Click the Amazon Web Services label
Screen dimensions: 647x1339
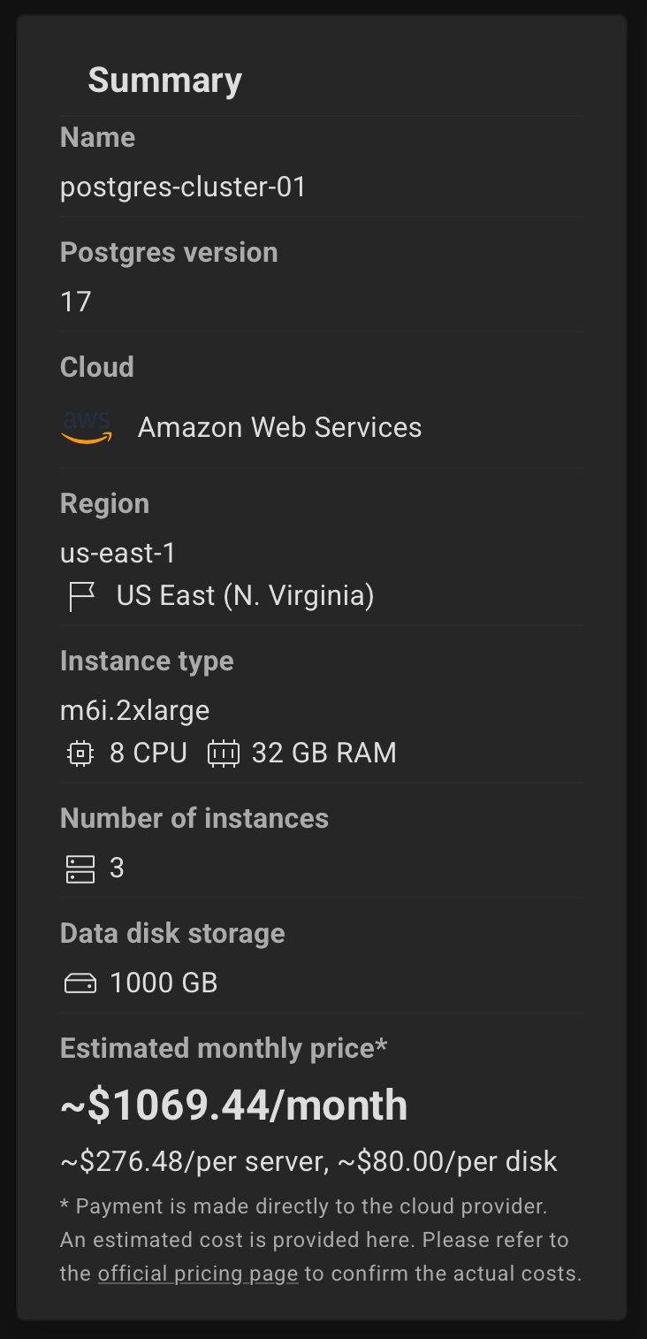click(280, 427)
